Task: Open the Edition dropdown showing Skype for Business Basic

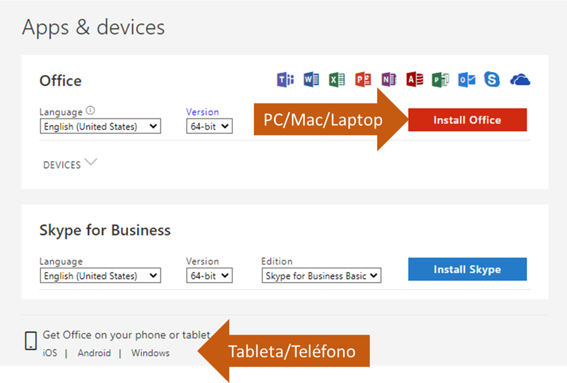Action: coord(321,276)
